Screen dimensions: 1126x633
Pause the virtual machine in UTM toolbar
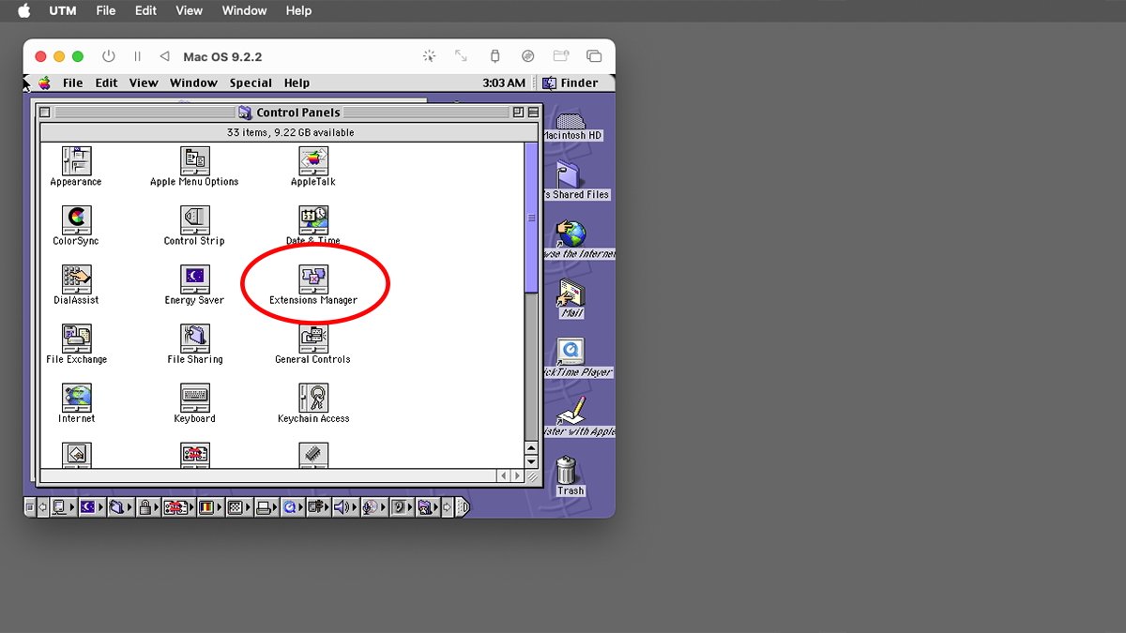coord(137,56)
